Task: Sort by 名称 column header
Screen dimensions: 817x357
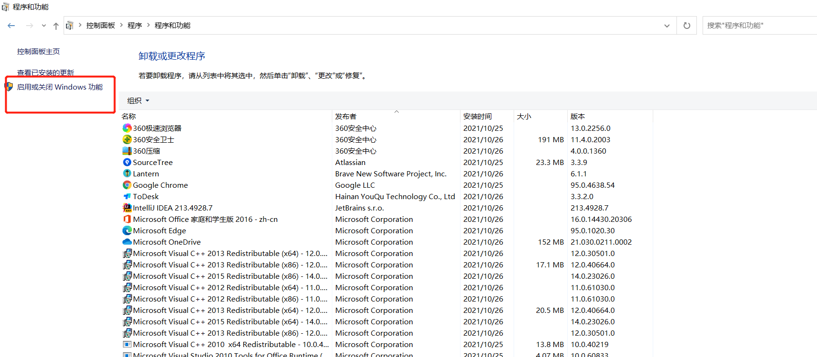Action: click(x=129, y=116)
